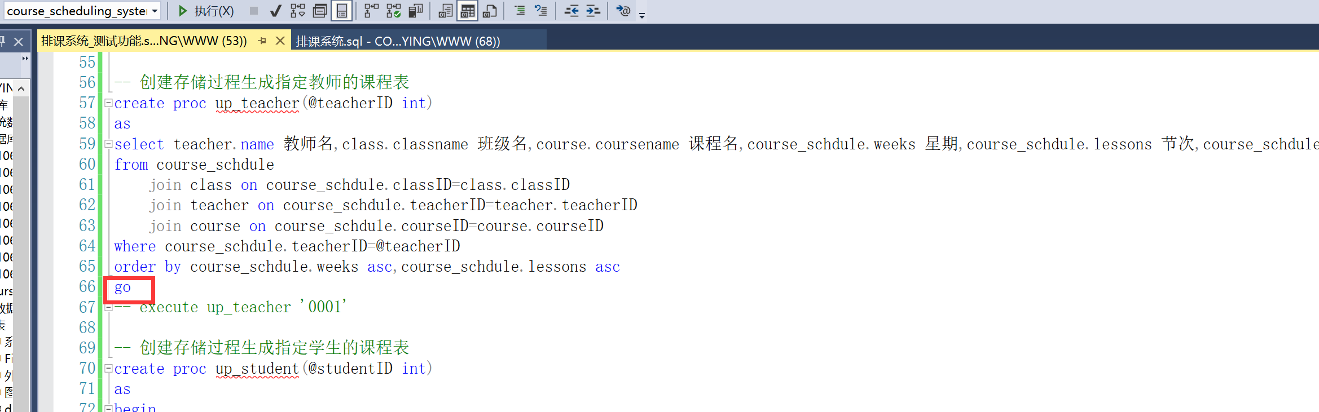Collapse the create proc up_student block

[108, 369]
